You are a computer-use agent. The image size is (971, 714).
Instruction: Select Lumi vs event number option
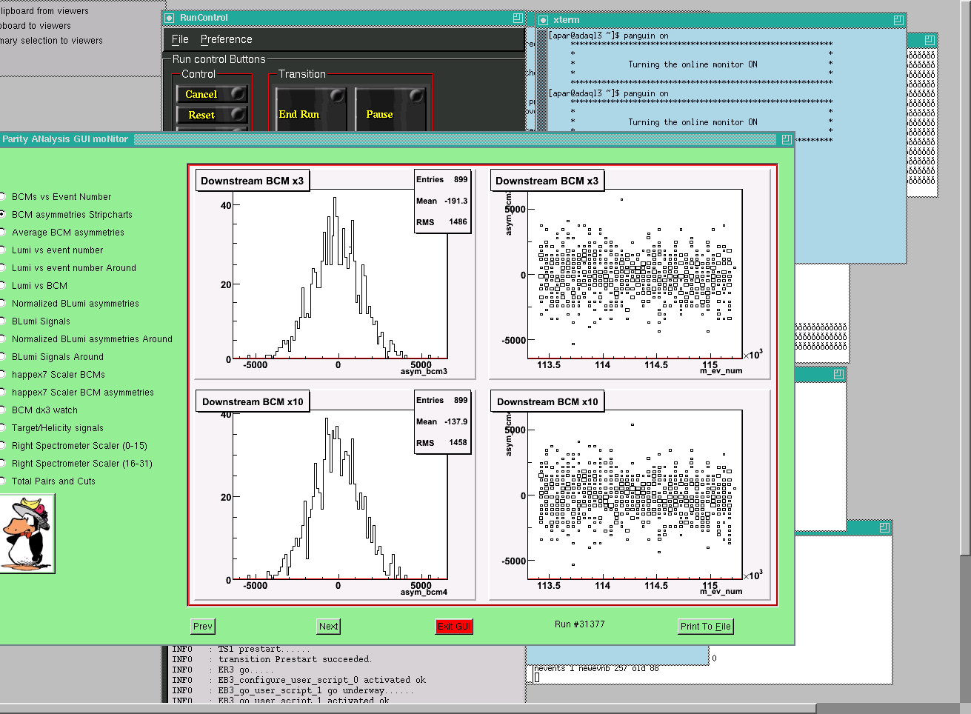tap(52, 250)
